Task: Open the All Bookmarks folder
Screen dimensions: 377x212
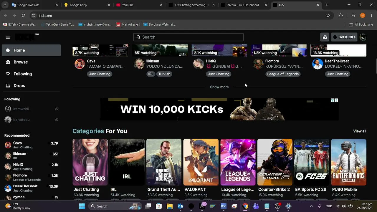Action: tap(361, 24)
